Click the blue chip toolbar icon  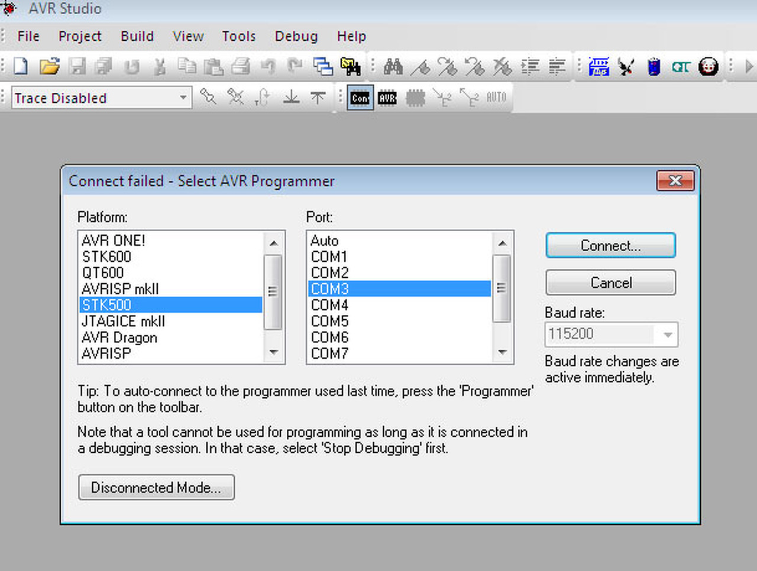[x=599, y=66]
